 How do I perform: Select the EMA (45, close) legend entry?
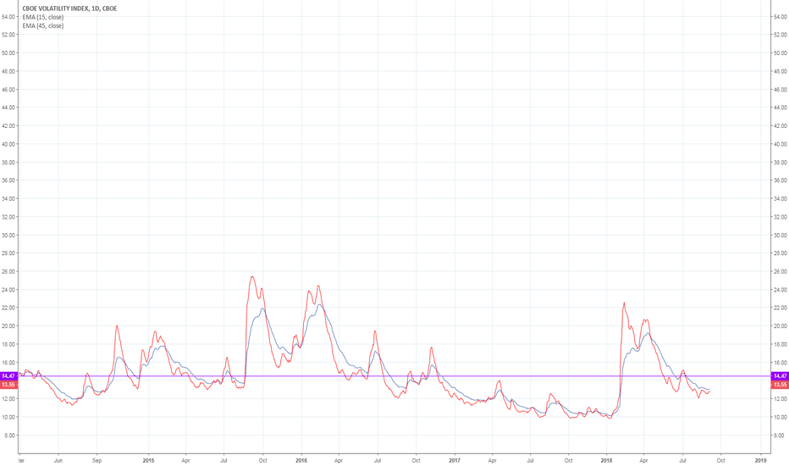point(43,25)
